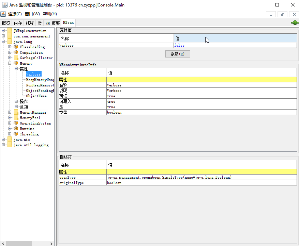299x246 pixels.
Task: Click the OperatingSystem bean icon
Action: 16,123
